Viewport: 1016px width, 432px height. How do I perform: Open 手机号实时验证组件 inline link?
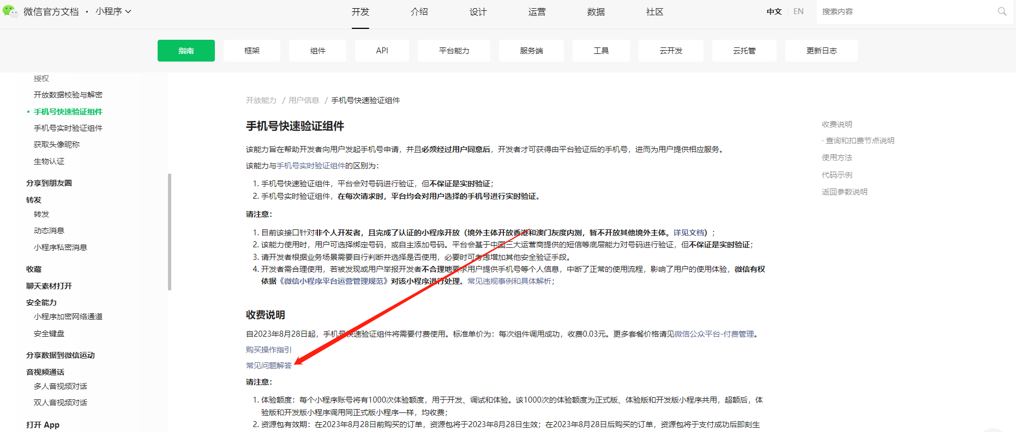311,166
